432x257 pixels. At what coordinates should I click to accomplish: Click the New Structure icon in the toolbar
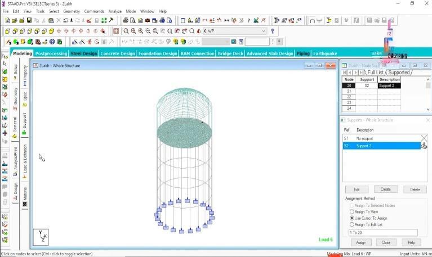click(7, 20)
